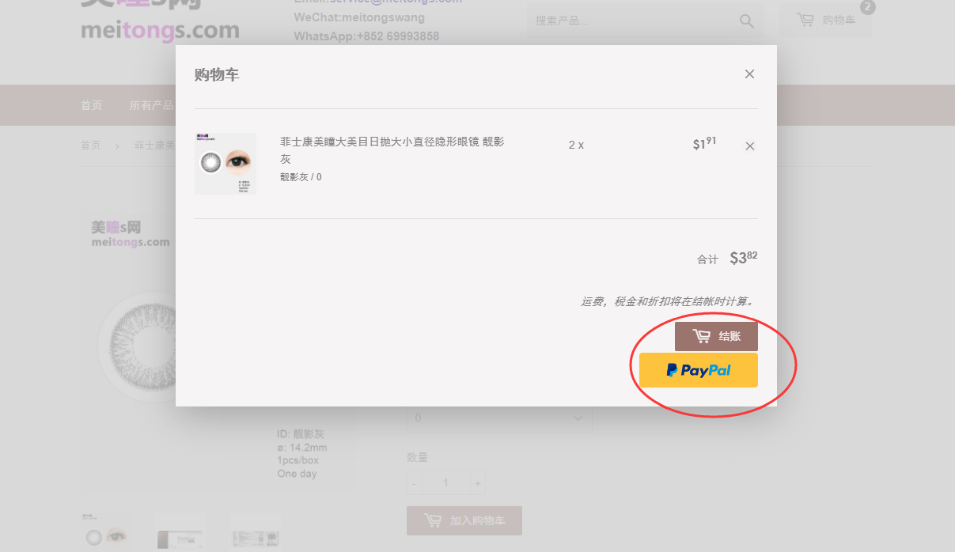
Task: Expand the option dropdown showing 0
Action: 499,418
